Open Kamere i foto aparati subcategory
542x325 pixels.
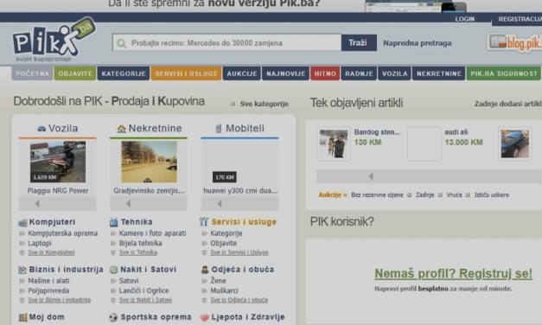coord(152,233)
